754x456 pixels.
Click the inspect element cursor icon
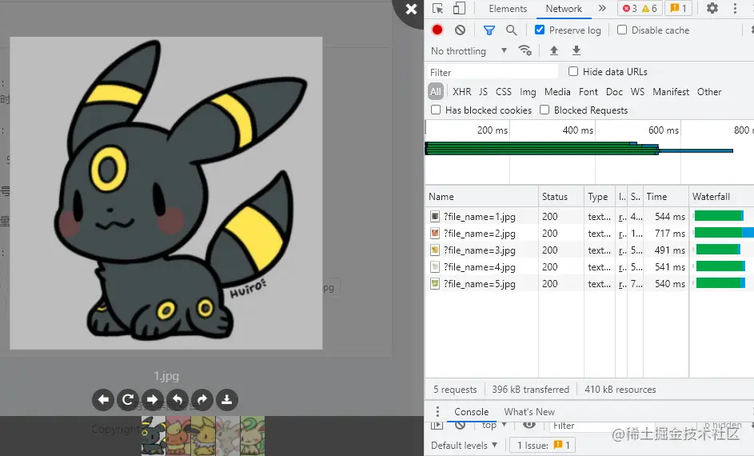437,9
